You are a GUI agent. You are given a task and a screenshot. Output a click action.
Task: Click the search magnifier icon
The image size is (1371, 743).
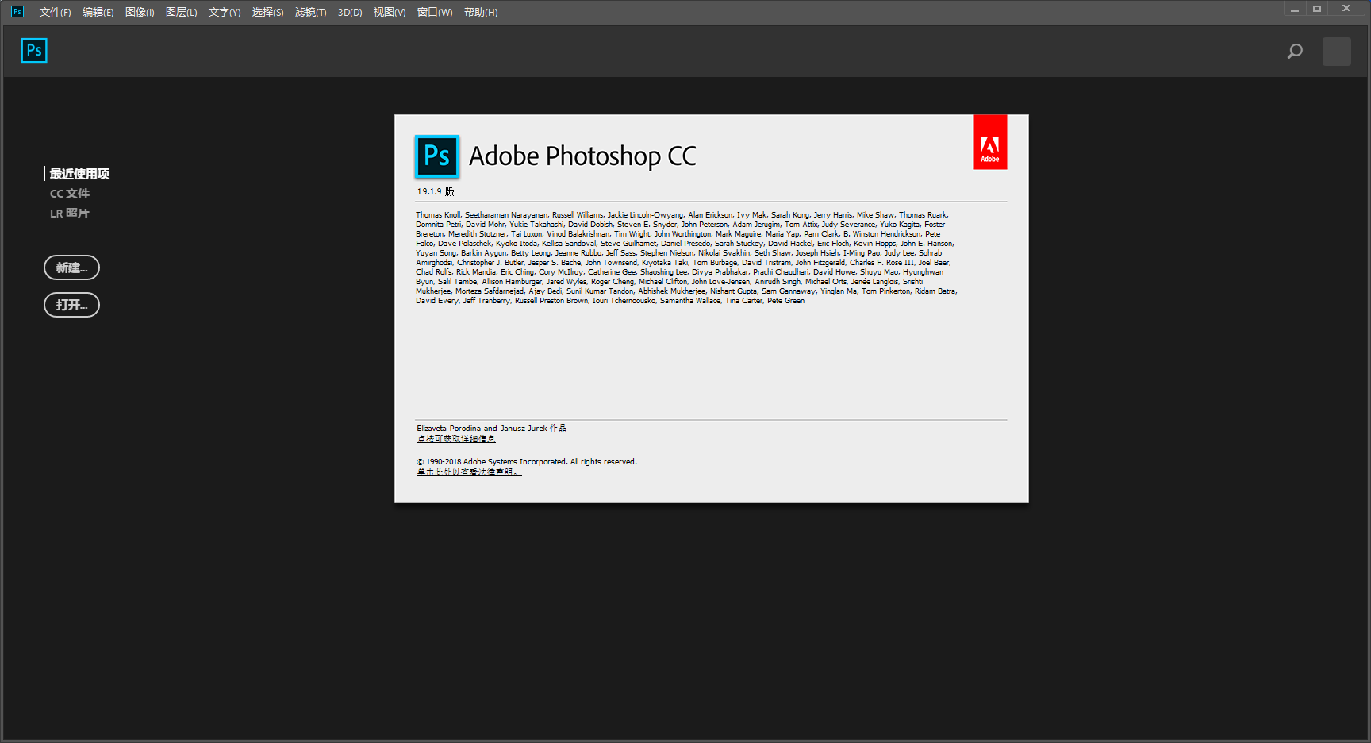[1294, 51]
